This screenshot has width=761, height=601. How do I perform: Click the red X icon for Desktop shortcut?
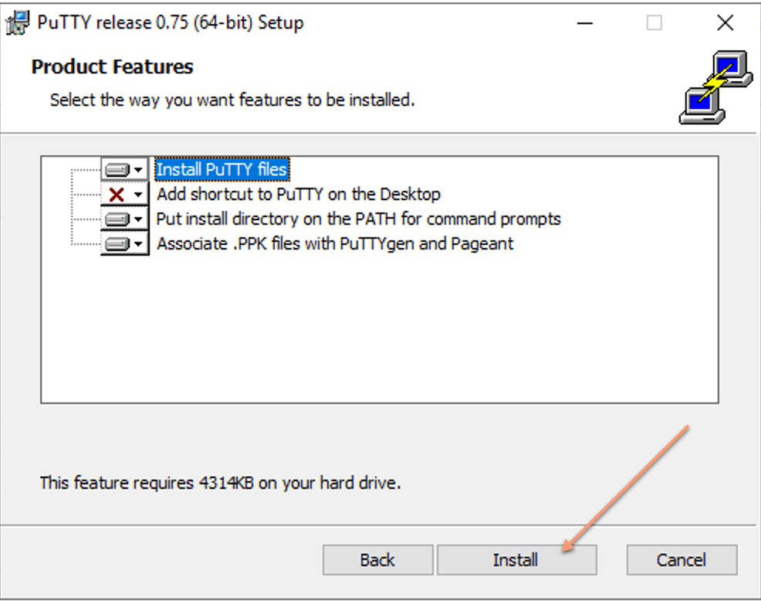(x=117, y=195)
